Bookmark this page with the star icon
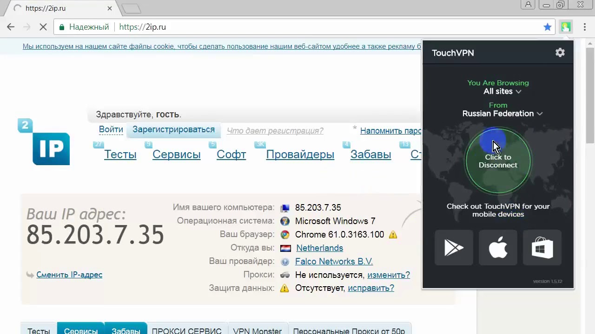595x334 pixels. tap(548, 27)
